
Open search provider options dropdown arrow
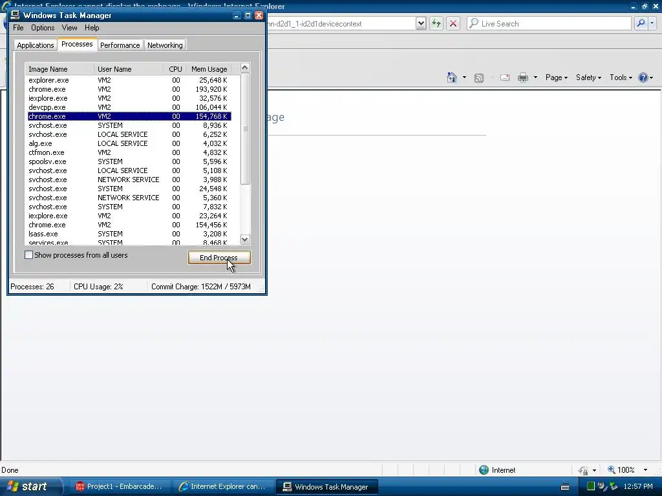(652, 24)
